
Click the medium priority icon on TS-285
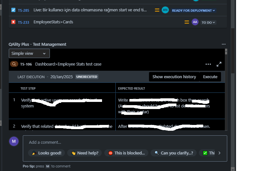(x=157, y=10)
